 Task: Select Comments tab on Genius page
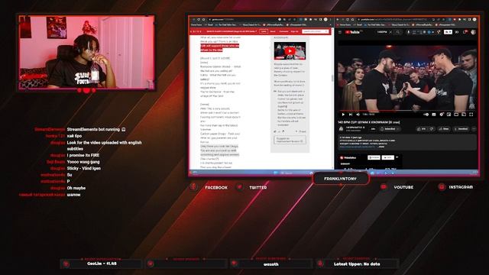(283, 31)
